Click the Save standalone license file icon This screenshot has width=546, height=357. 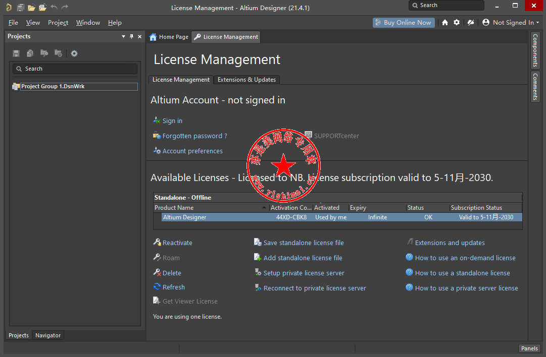(x=258, y=243)
